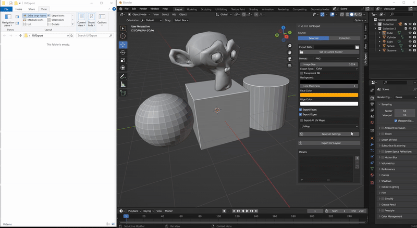The width and height of the screenshot is (417, 228).
Task: Activate the Move tool in Blender
Action: click(123, 45)
